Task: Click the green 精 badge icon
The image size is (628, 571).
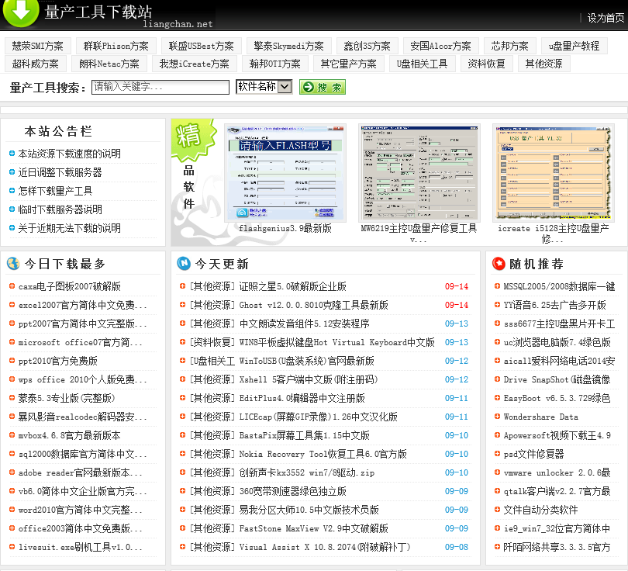Action: pyautogui.click(x=188, y=140)
